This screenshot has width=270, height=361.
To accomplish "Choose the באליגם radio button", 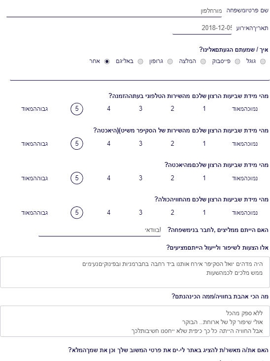I will coord(140,62).
